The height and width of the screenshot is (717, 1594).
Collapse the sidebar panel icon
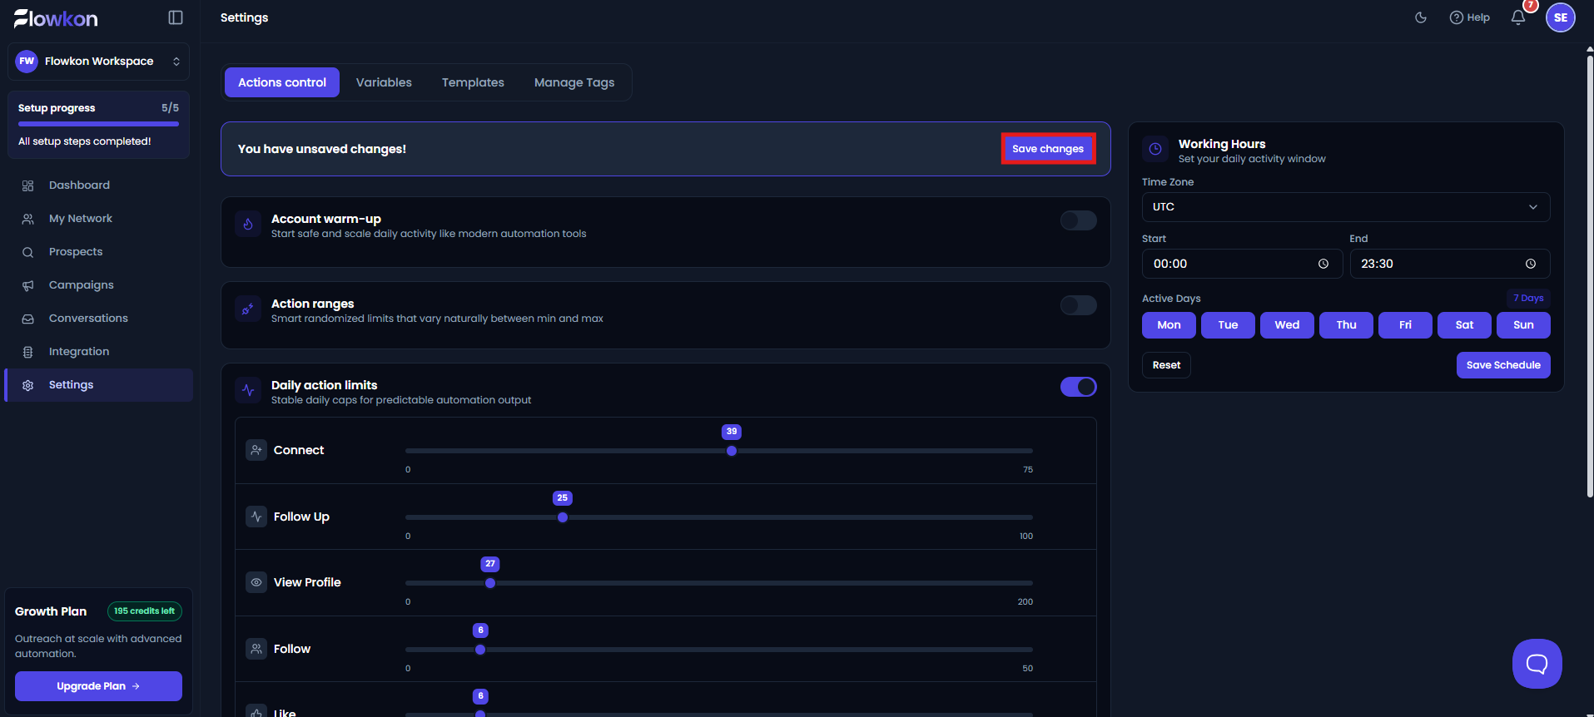click(x=176, y=17)
